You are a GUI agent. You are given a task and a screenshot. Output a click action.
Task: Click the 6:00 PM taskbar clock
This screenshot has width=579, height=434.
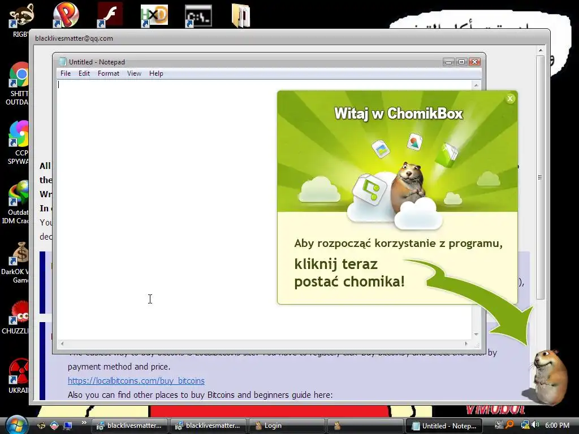coord(557,425)
